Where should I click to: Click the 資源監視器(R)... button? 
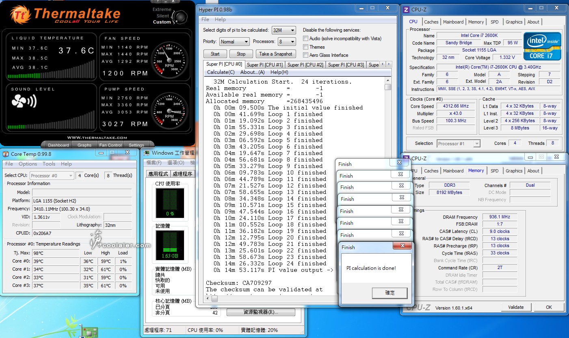click(x=261, y=312)
